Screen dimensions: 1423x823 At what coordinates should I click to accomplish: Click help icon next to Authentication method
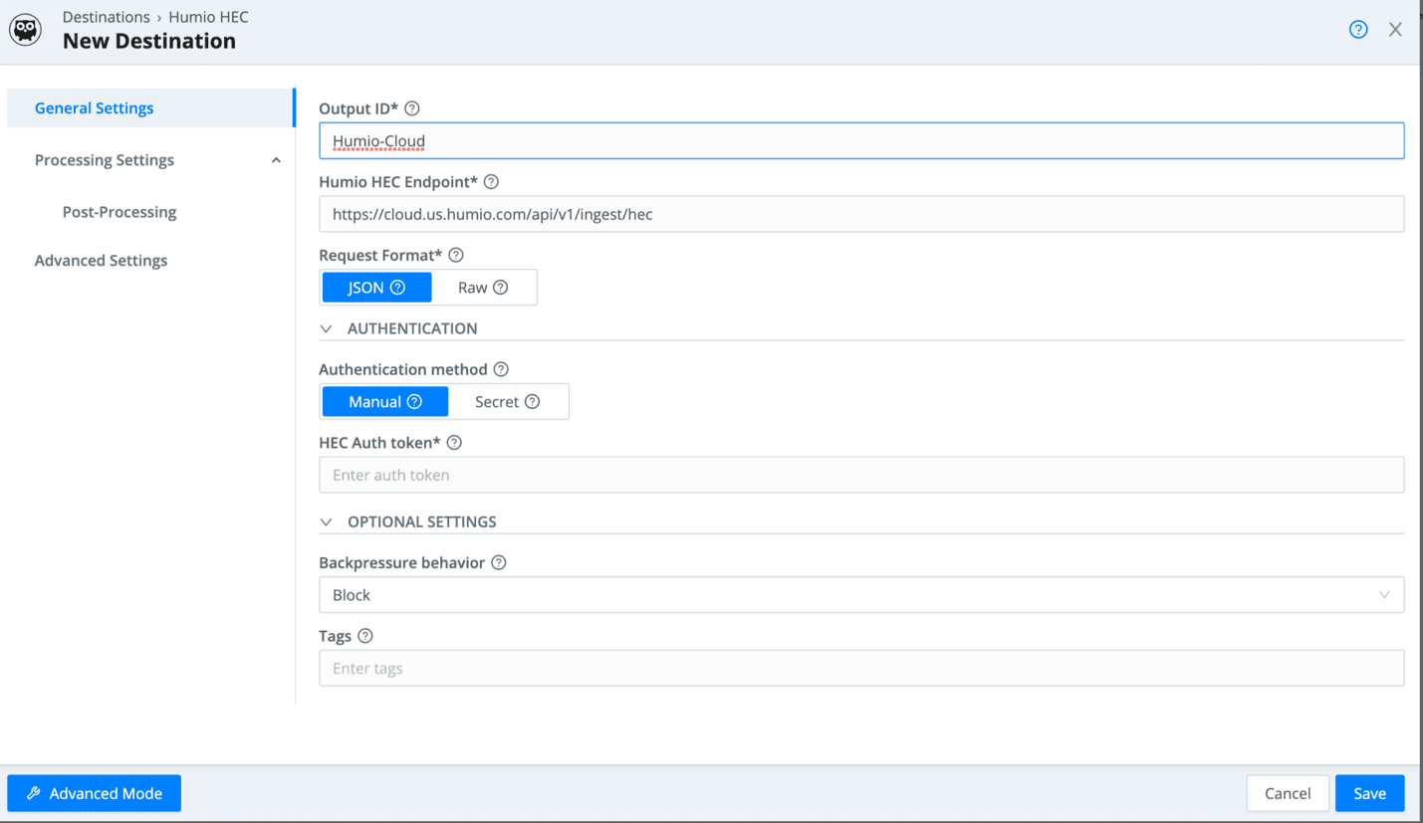tap(501, 369)
